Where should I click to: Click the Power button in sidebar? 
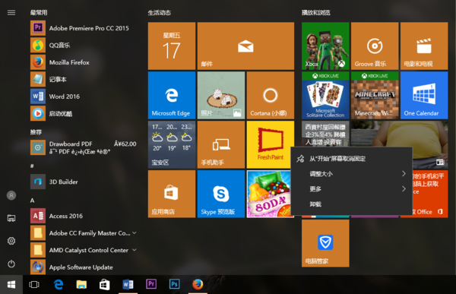pyautogui.click(x=11, y=264)
